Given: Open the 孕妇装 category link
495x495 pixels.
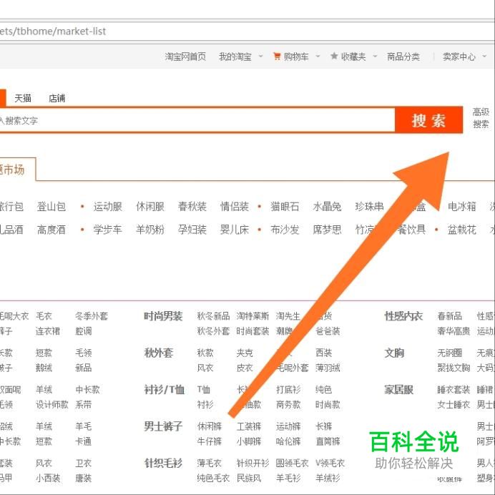Looking at the screenshot, I should point(192,230).
